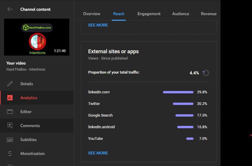Click the Comments speech bubble icon
Screen dimensions: 252x166
(x=10, y=125)
